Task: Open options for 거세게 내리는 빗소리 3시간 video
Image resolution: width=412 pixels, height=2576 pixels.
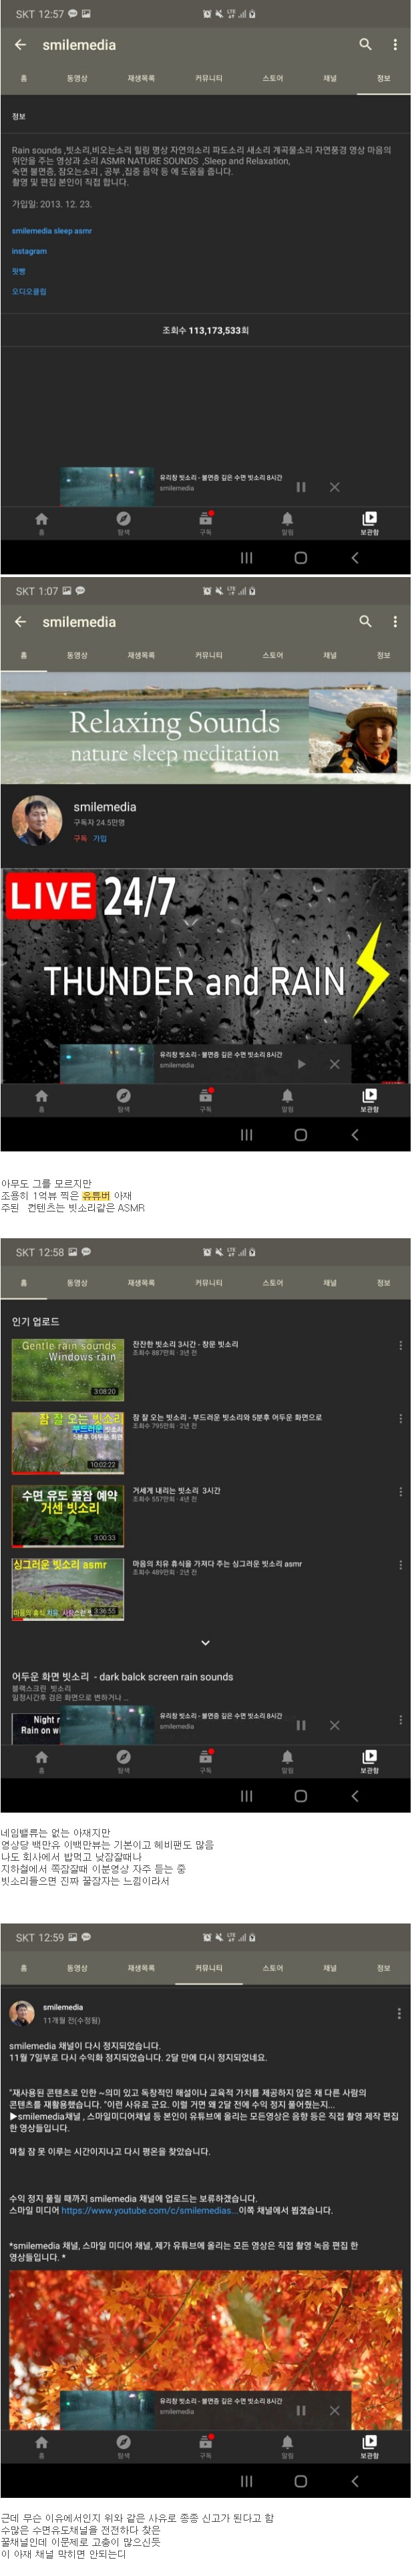Action: (x=400, y=1492)
